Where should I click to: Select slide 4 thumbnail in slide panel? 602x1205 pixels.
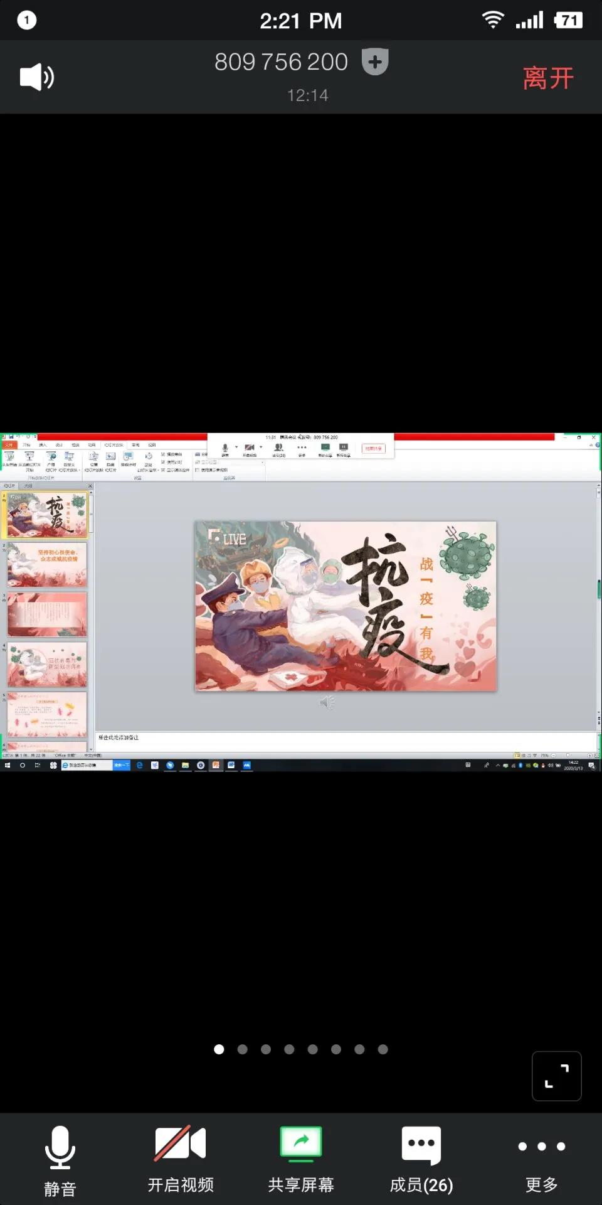[47, 665]
